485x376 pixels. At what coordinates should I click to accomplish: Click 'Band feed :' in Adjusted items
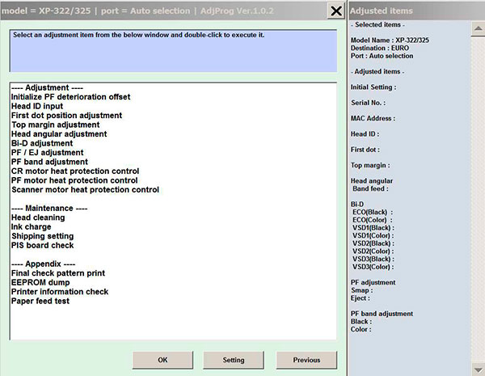[x=370, y=188]
